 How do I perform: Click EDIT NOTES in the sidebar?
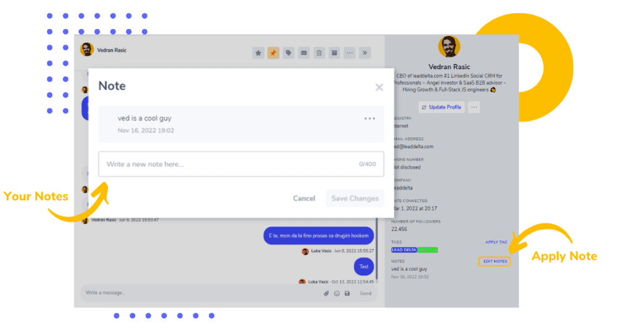(x=495, y=261)
